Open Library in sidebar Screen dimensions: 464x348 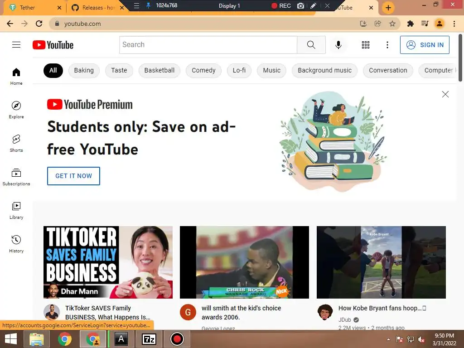pyautogui.click(x=16, y=210)
